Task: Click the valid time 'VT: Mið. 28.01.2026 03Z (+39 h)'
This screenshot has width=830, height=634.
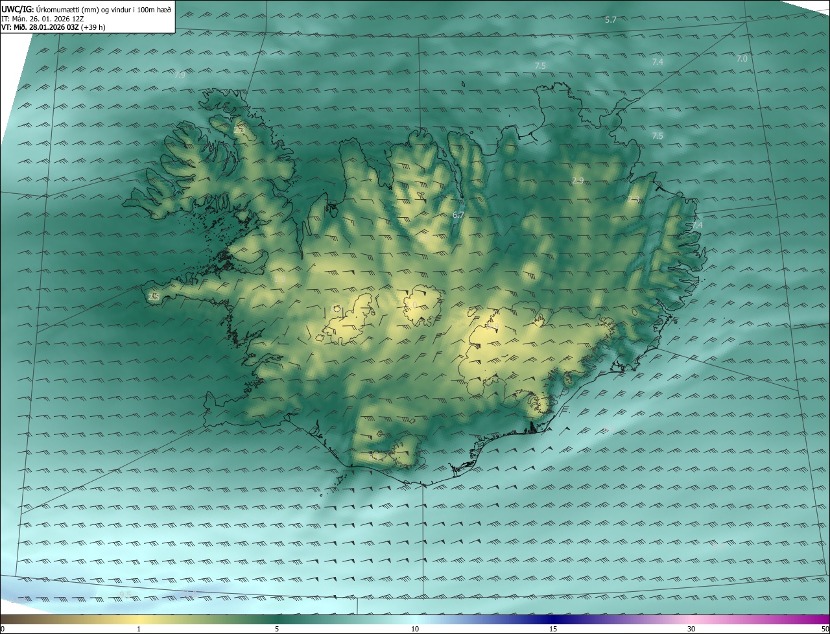Action: click(x=54, y=28)
